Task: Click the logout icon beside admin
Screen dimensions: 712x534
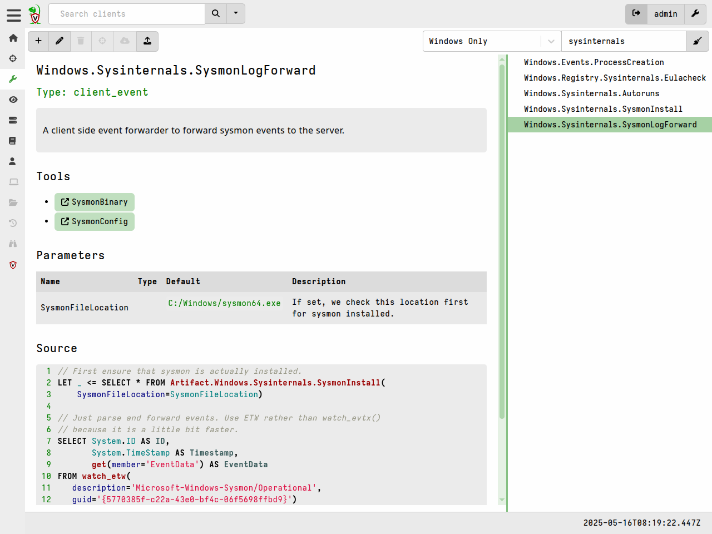Action: (x=636, y=14)
